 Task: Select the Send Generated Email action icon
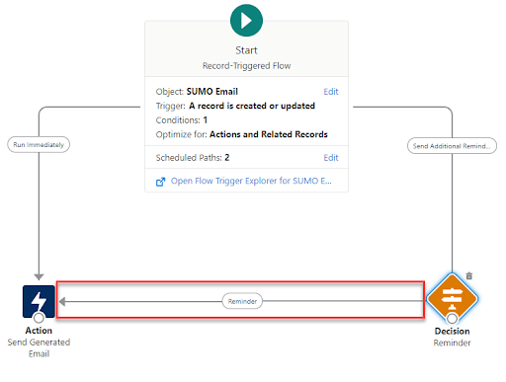tap(39, 301)
